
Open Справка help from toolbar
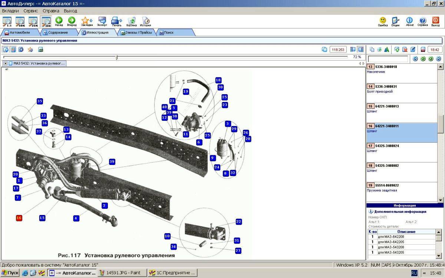pyautogui.click(x=422, y=22)
